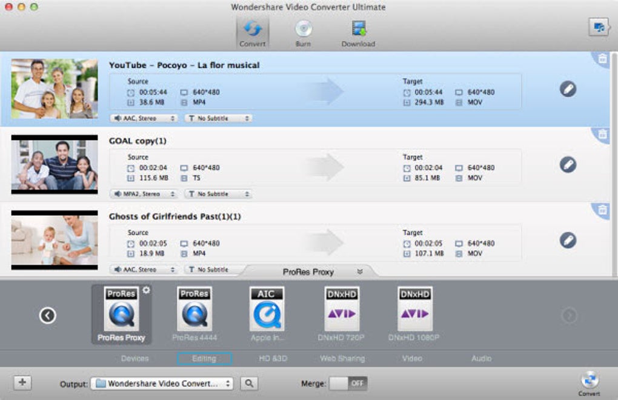The image size is (618, 400).
Task: Open settings gear on ProRes Proxy preset
Action: (146, 290)
